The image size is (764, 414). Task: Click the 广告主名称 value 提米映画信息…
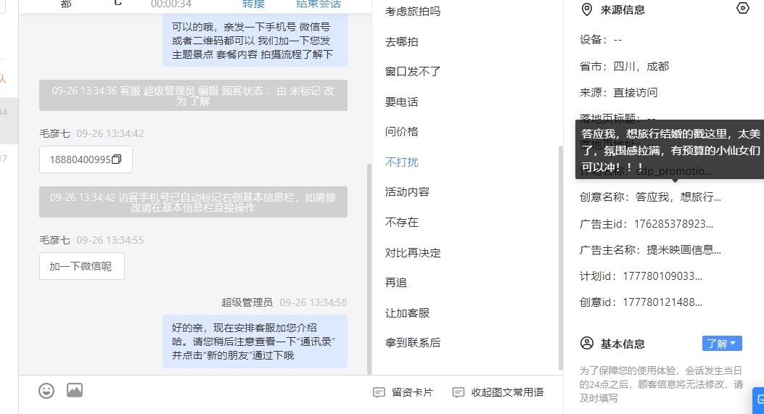pos(683,250)
